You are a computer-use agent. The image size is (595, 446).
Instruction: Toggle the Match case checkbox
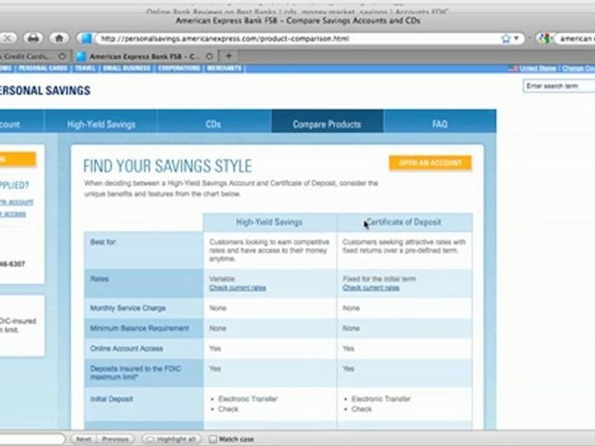213,439
